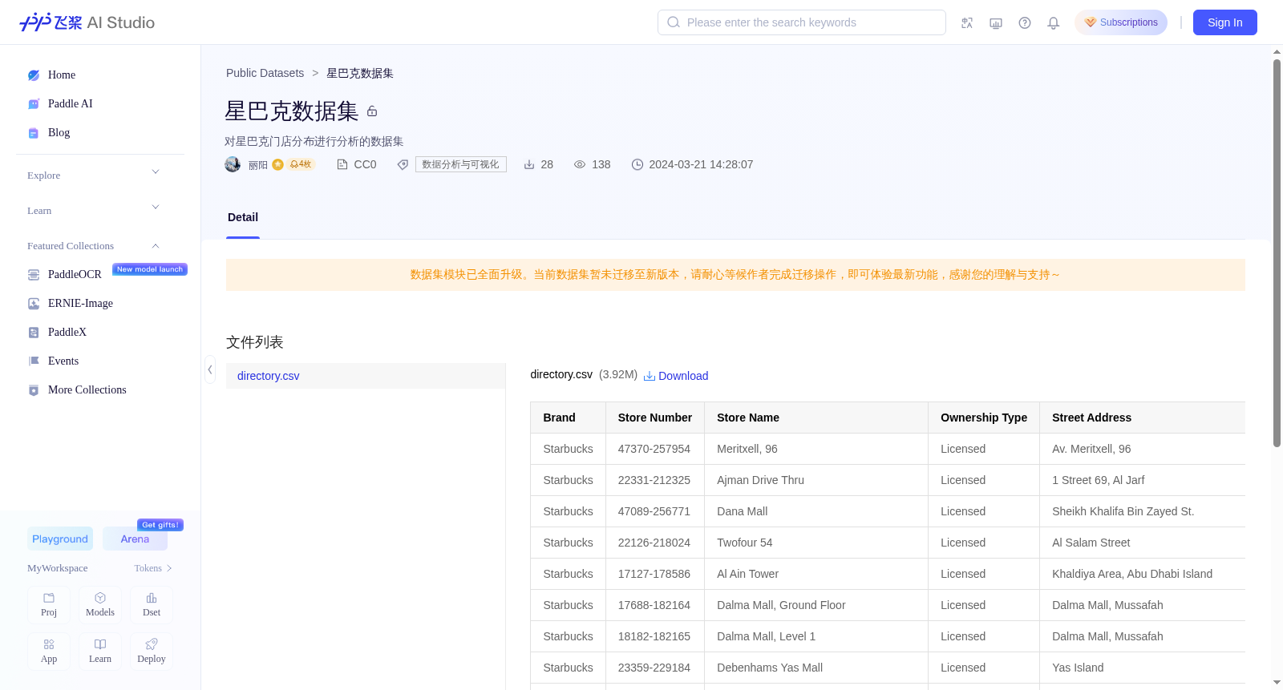The height and width of the screenshot is (690, 1283).
Task: Click the search keywords input field
Action: [802, 22]
